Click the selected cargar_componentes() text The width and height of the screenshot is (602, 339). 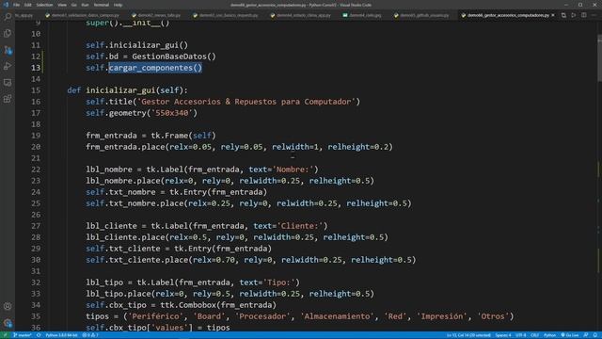155,68
